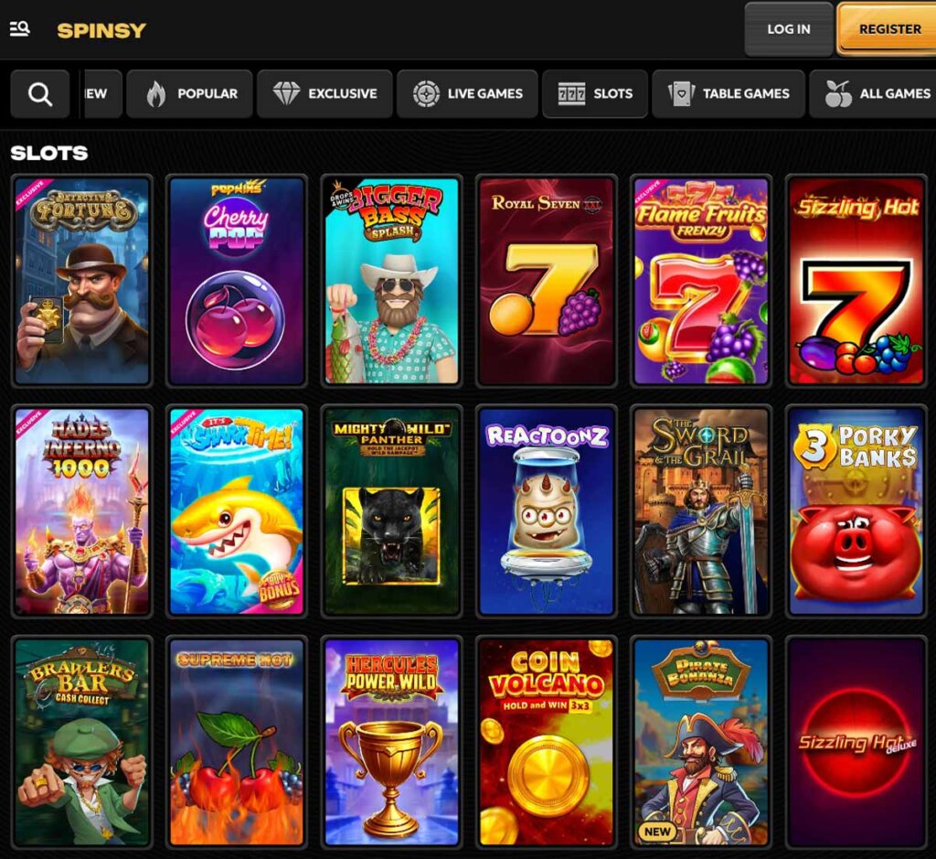The image size is (936, 859).
Task: Open It's Shark Time slot game
Action: 237,511
